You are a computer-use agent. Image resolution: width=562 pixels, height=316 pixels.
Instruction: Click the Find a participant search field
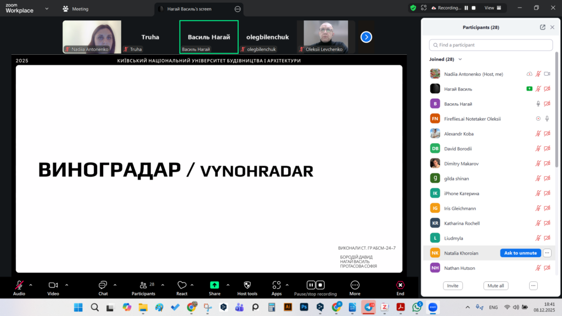[x=491, y=45]
